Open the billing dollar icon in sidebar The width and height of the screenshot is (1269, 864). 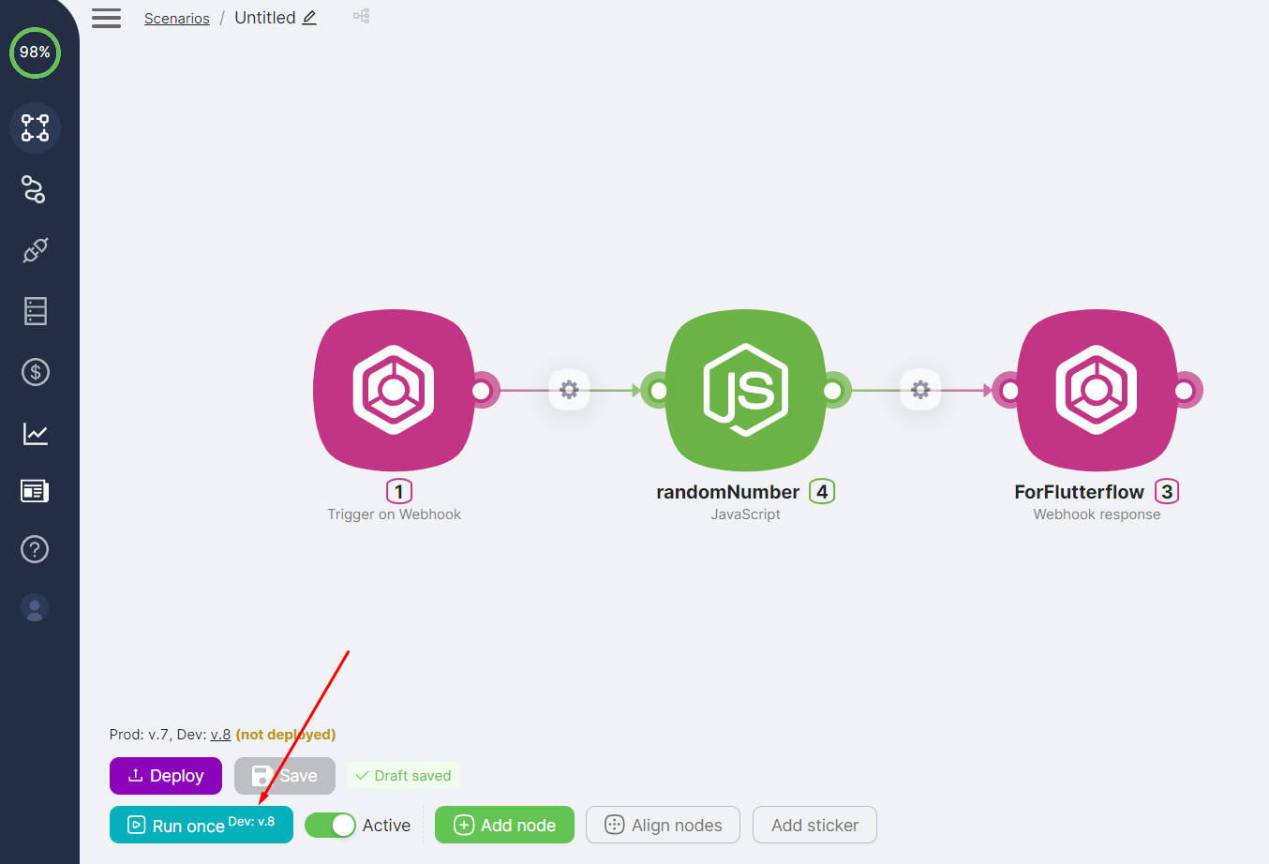(35, 372)
